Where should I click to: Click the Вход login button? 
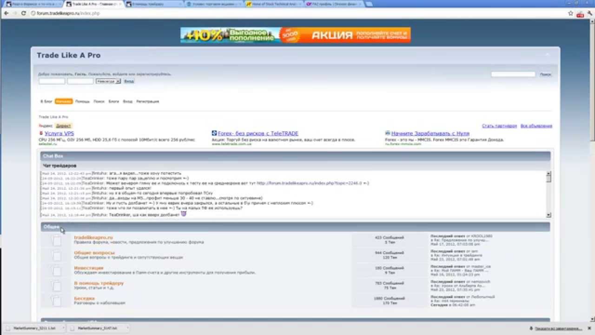pyautogui.click(x=129, y=81)
